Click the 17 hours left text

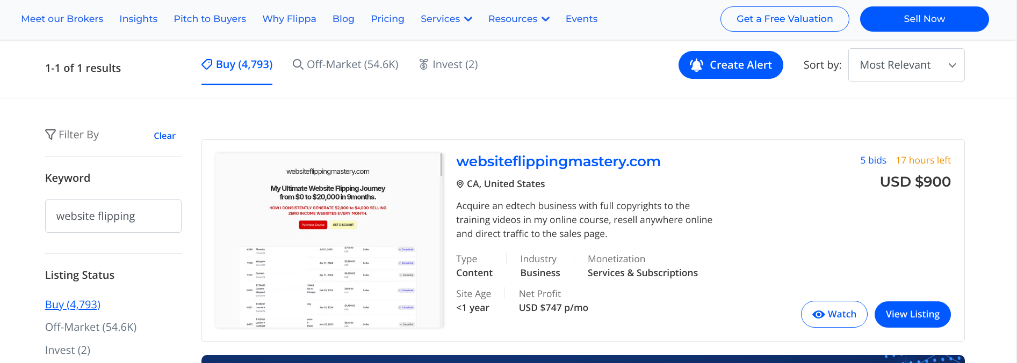(x=923, y=160)
